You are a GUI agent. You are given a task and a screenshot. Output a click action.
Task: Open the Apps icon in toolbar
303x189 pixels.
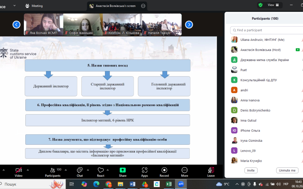point(144,170)
